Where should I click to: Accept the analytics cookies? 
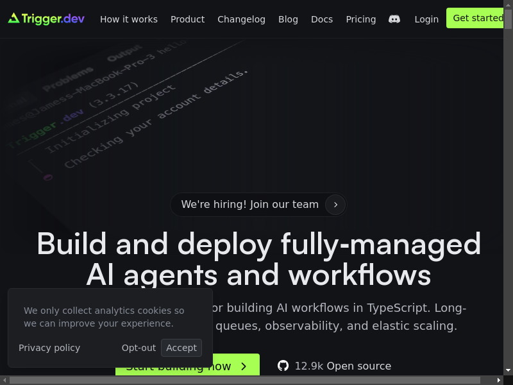(181, 348)
